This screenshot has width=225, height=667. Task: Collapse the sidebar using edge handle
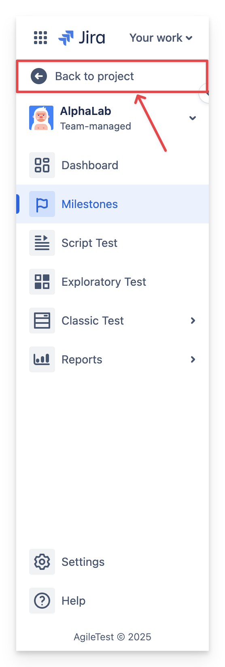205,93
